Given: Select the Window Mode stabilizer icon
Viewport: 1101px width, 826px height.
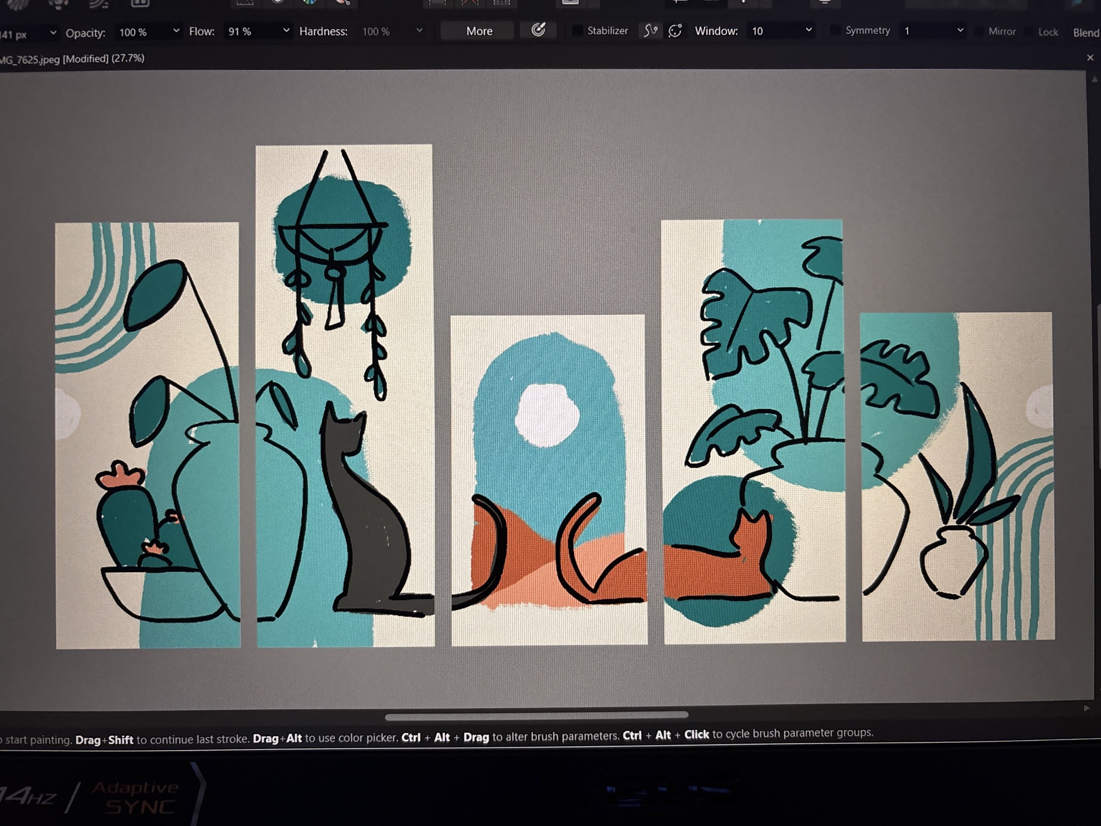Looking at the screenshot, I should (x=675, y=31).
